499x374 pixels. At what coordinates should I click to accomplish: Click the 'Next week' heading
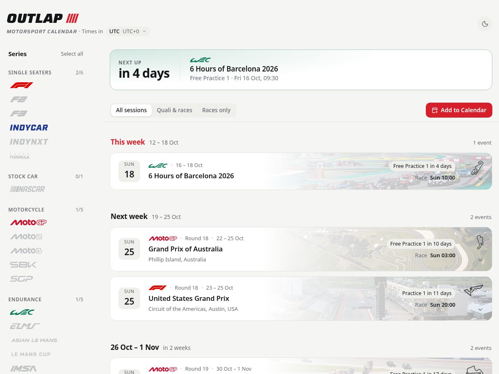point(129,216)
